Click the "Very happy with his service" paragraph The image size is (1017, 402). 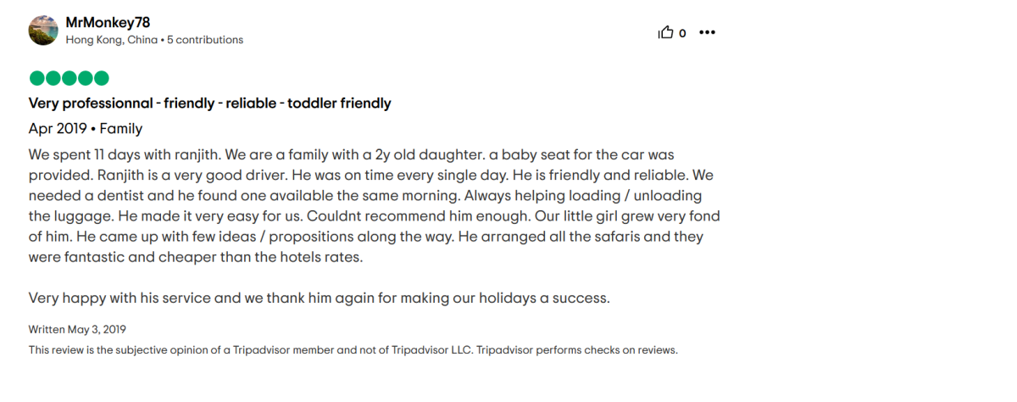(x=319, y=298)
